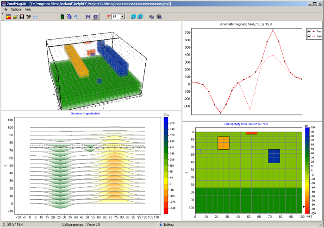Select the orange block in susceptibility section

(x=224, y=143)
